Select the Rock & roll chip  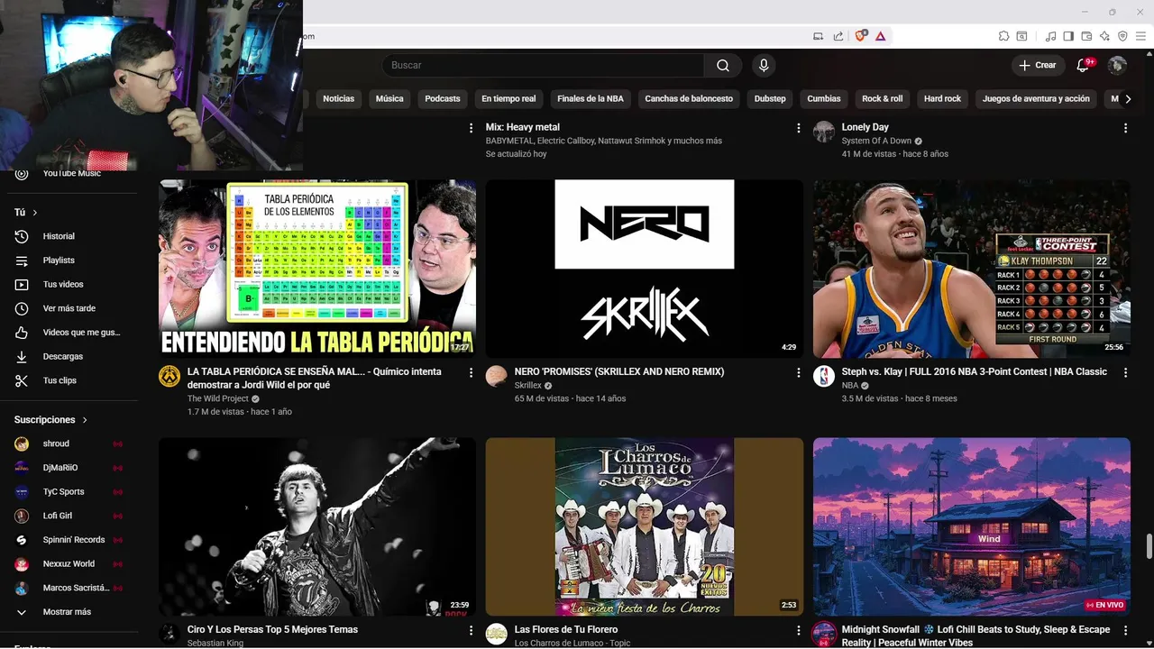coord(883,99)
